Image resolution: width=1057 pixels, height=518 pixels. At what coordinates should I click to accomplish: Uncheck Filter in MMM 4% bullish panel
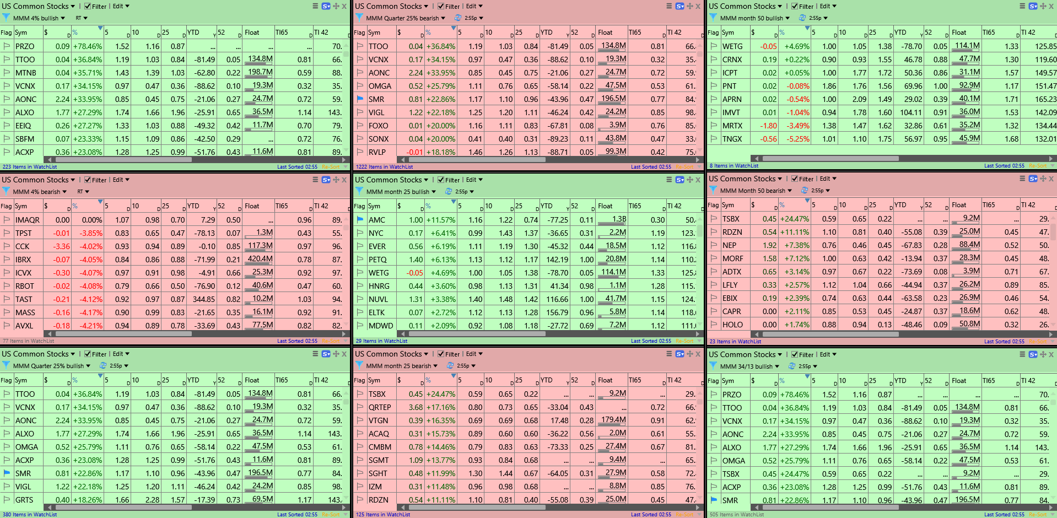coord(88,6)
